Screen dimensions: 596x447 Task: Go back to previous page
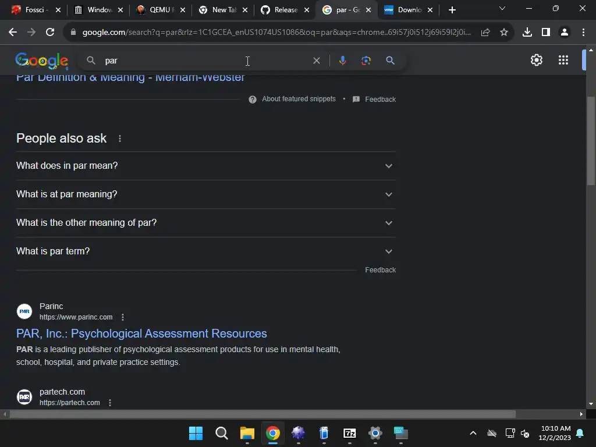pos(13,33)
